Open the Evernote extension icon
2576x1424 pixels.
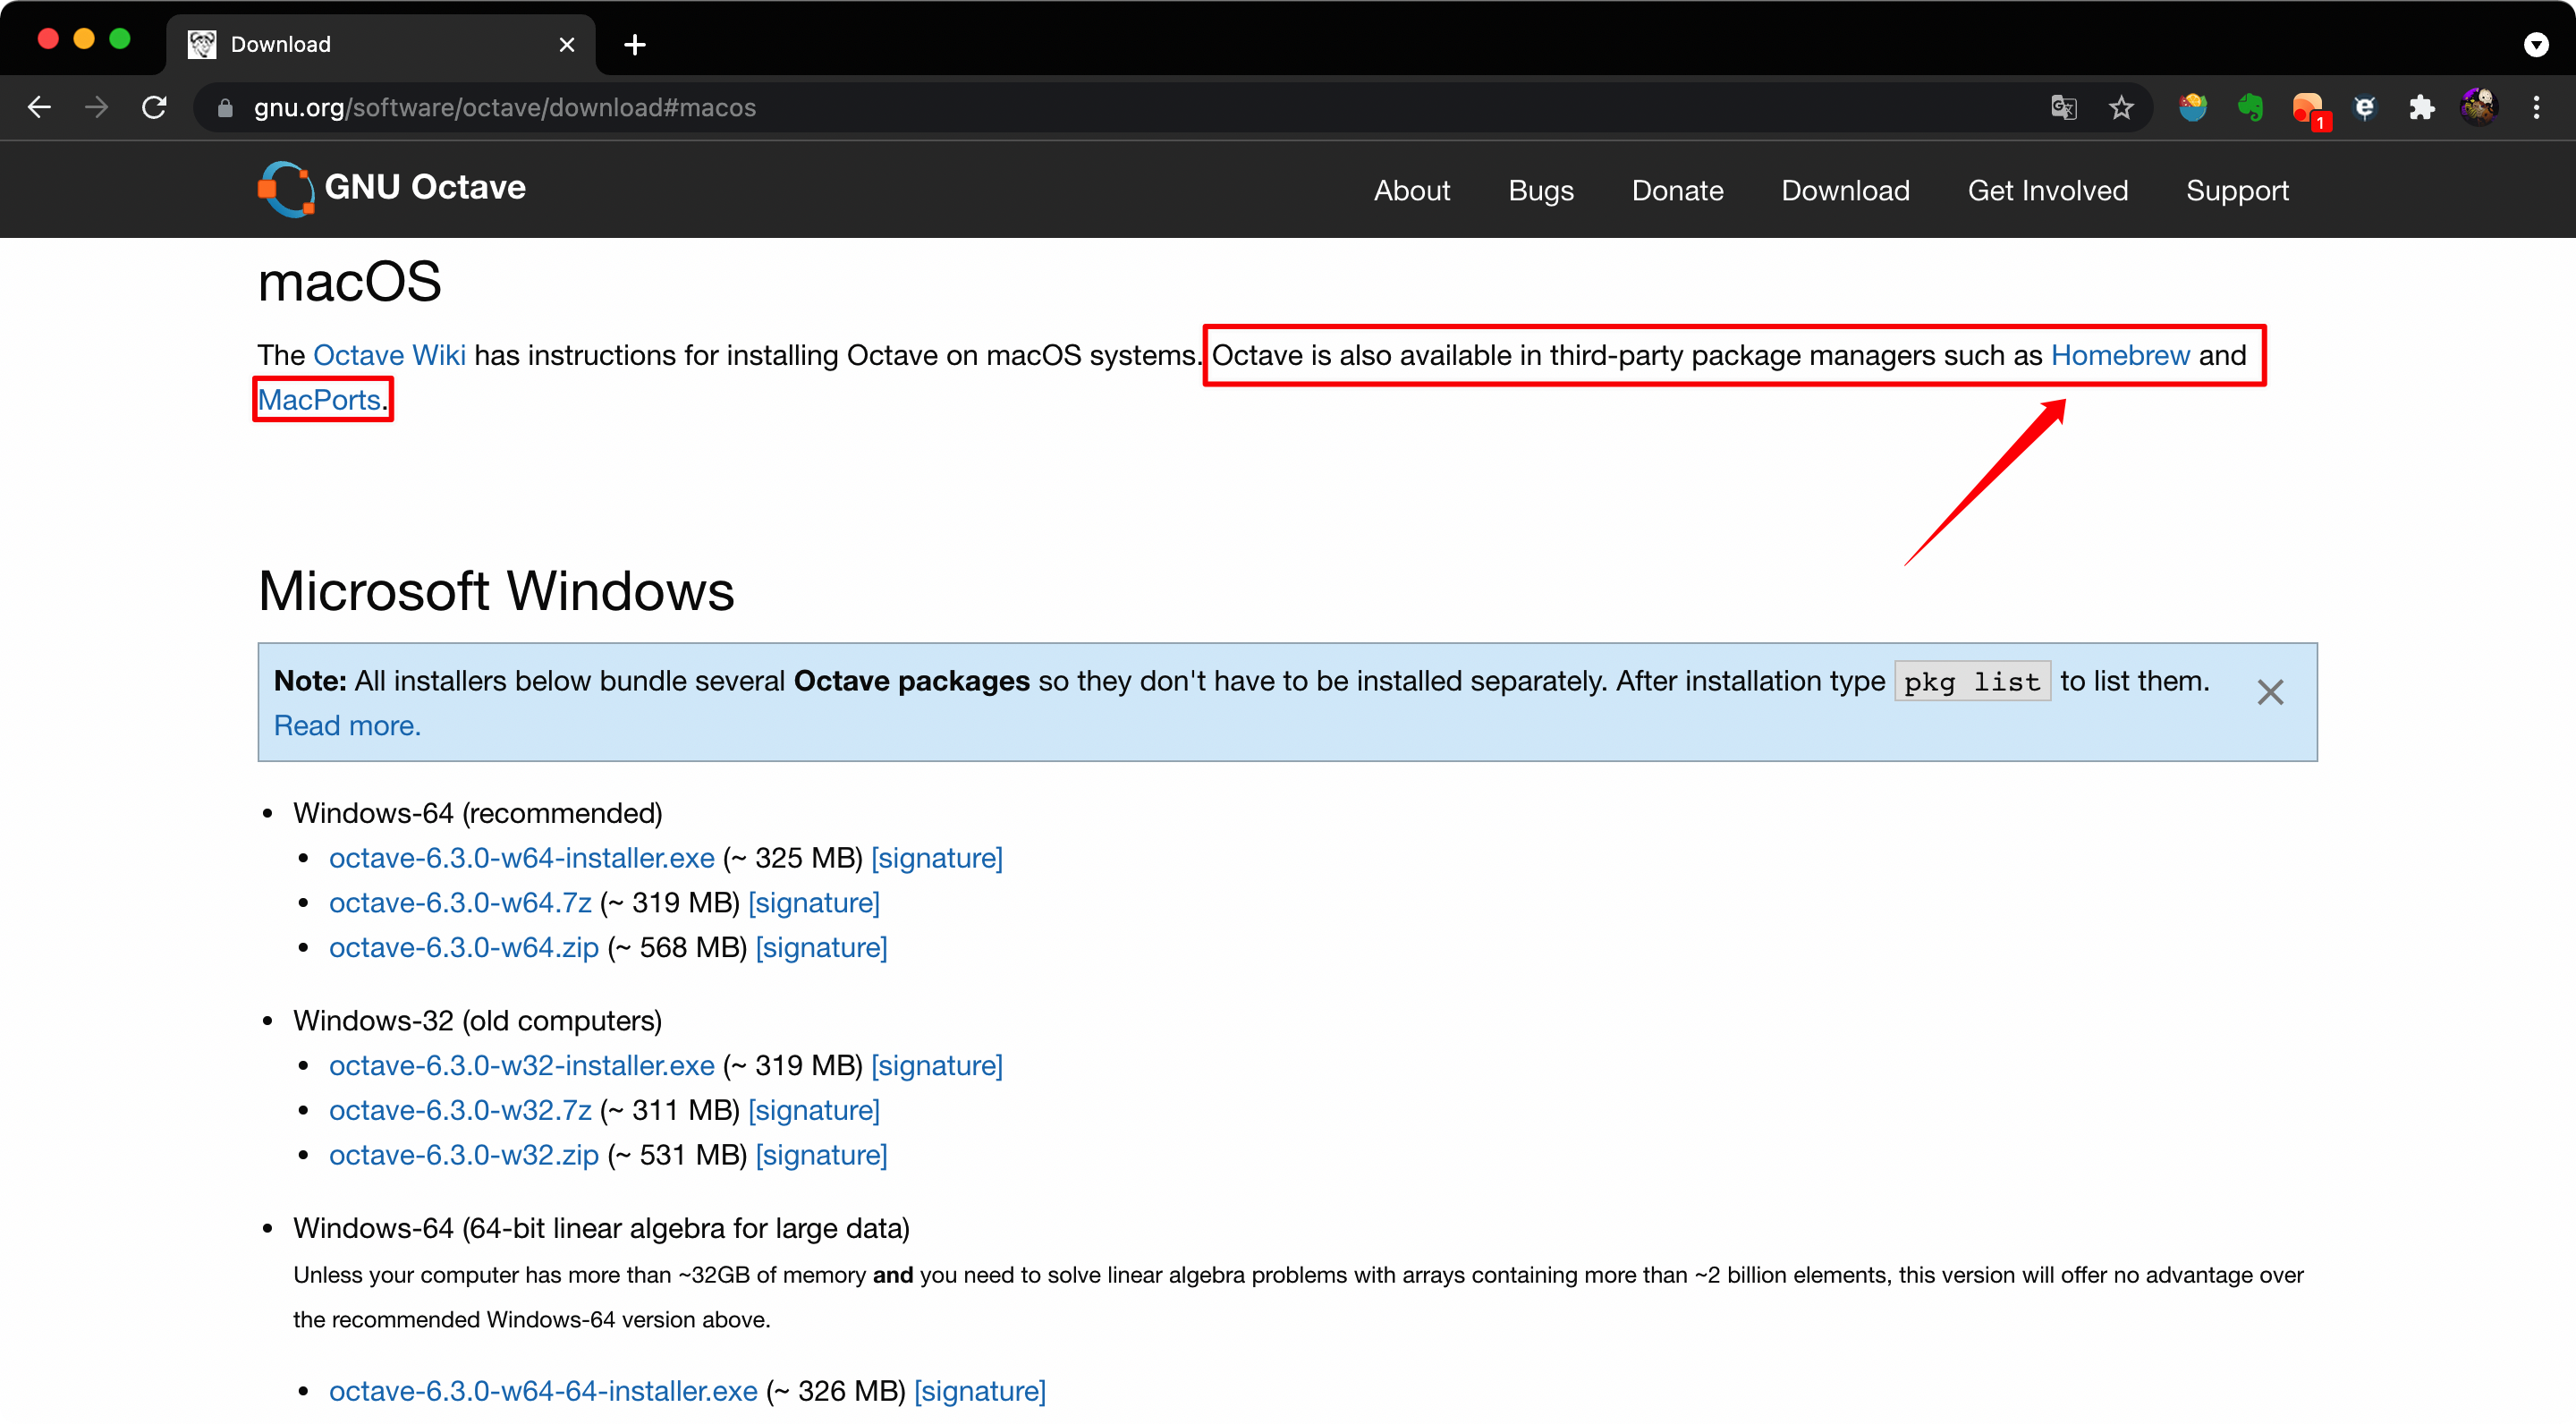2250,107
